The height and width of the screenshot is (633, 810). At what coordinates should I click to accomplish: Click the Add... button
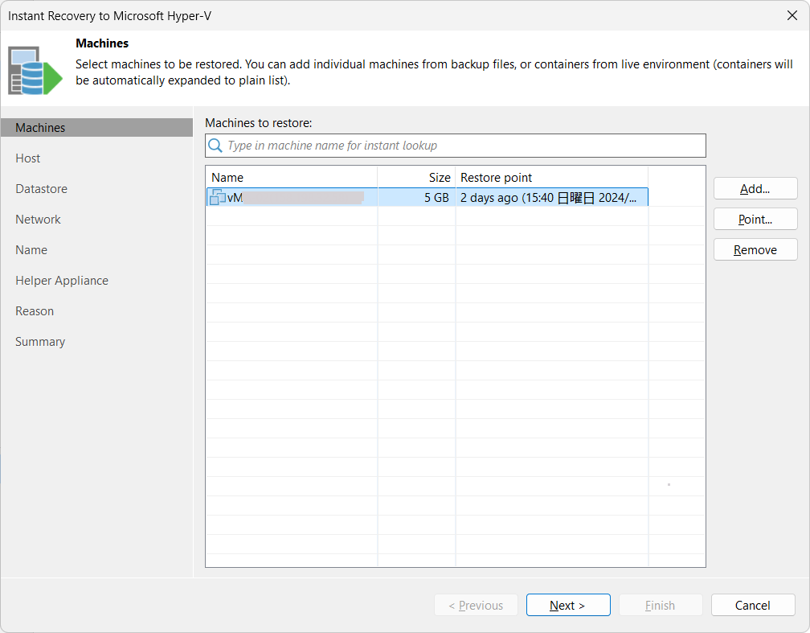pyautogui.click(x=755, y=189)
